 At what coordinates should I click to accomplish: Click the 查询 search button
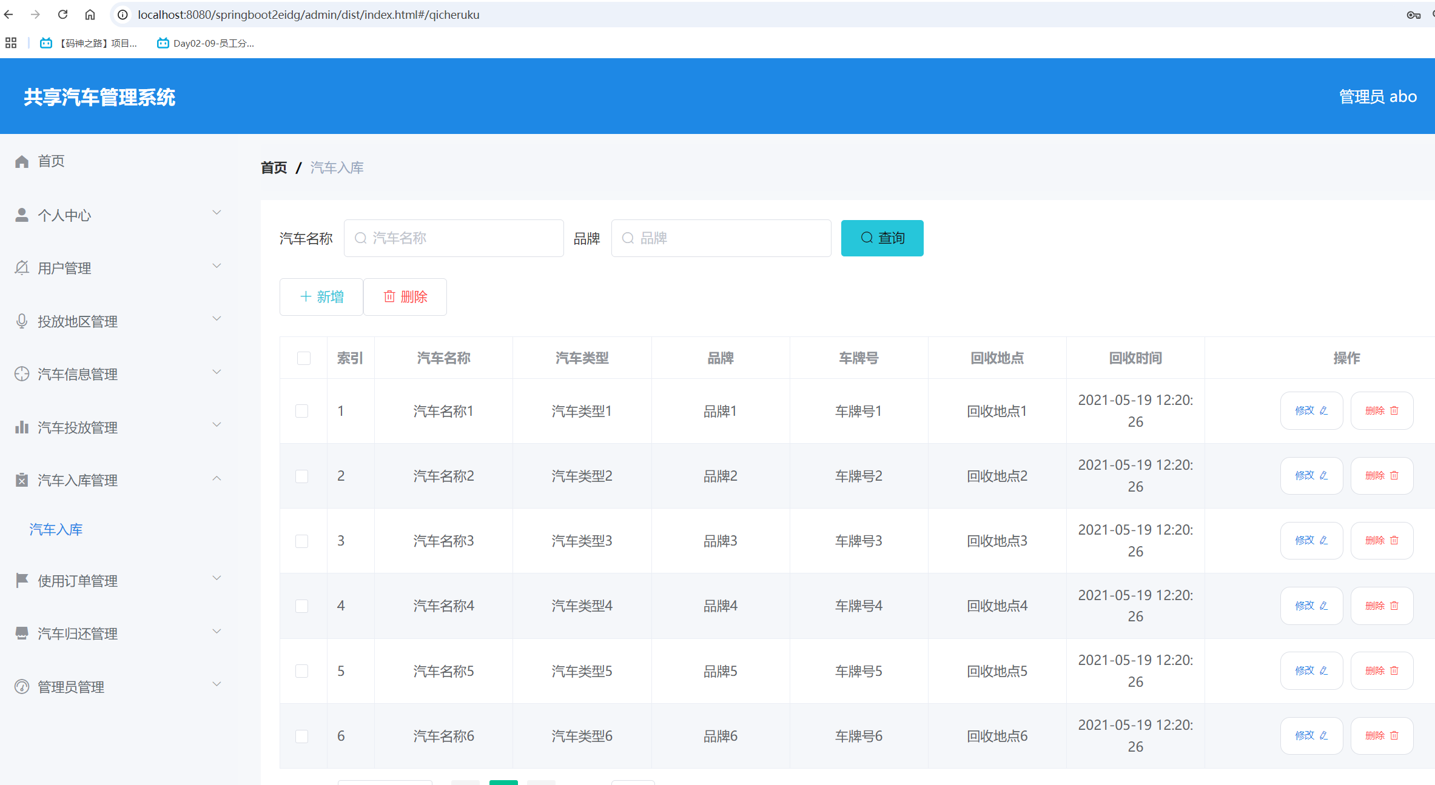pos(882,238)
